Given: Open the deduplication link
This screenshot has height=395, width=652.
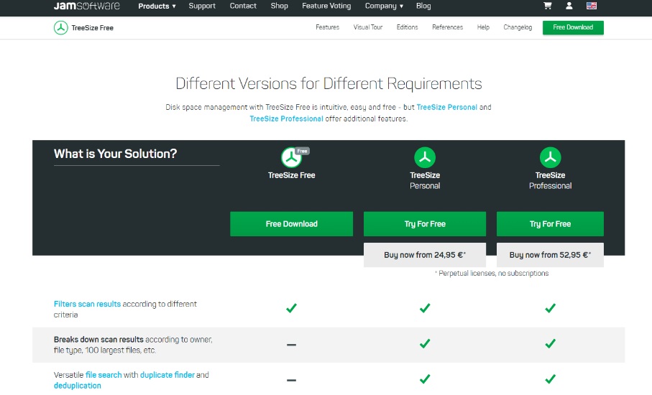Looking at the screenshot, I should tap(78, 386).
